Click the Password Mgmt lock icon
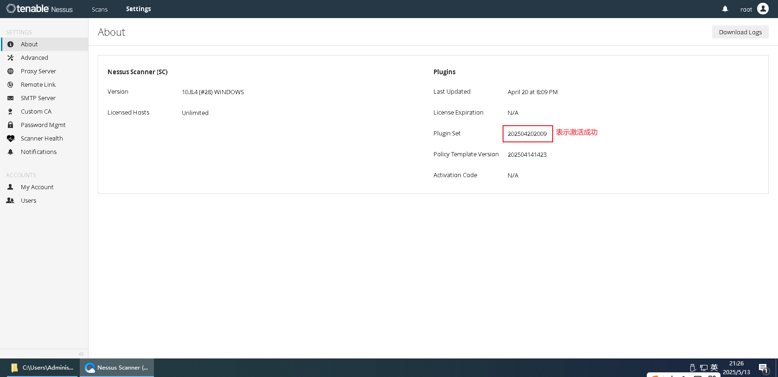 tap(10, 125)
